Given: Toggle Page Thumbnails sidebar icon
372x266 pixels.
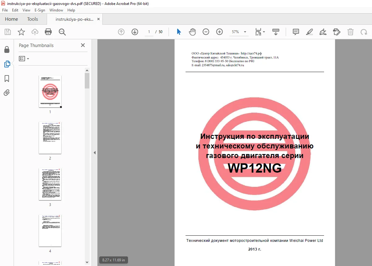Looking at the screenshot, I should [x=7, y=64].
